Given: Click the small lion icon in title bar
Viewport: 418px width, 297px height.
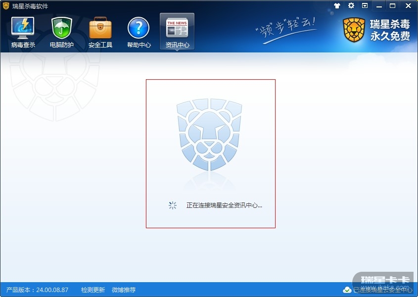Looking at the screenshot, I should 6,5.
